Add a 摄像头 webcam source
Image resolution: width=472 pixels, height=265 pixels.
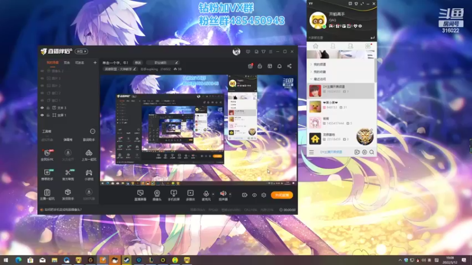point(157,196)
